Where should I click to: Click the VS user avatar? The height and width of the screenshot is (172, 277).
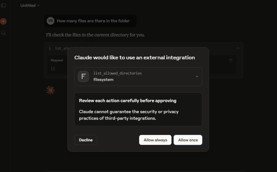point(51,21)
